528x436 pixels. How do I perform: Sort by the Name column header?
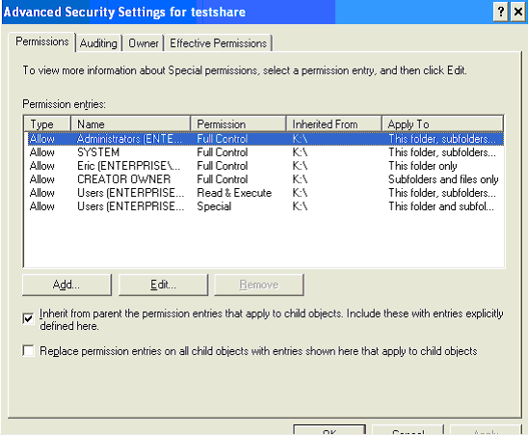pyautogui.click(x=130, y=123)
